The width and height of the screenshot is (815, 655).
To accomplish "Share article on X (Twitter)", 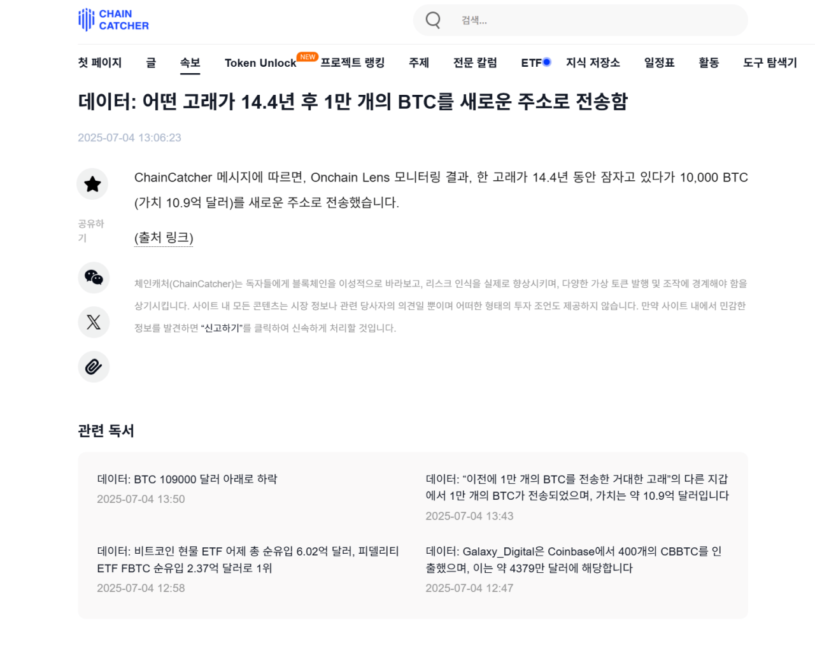I will click(94, 322).
